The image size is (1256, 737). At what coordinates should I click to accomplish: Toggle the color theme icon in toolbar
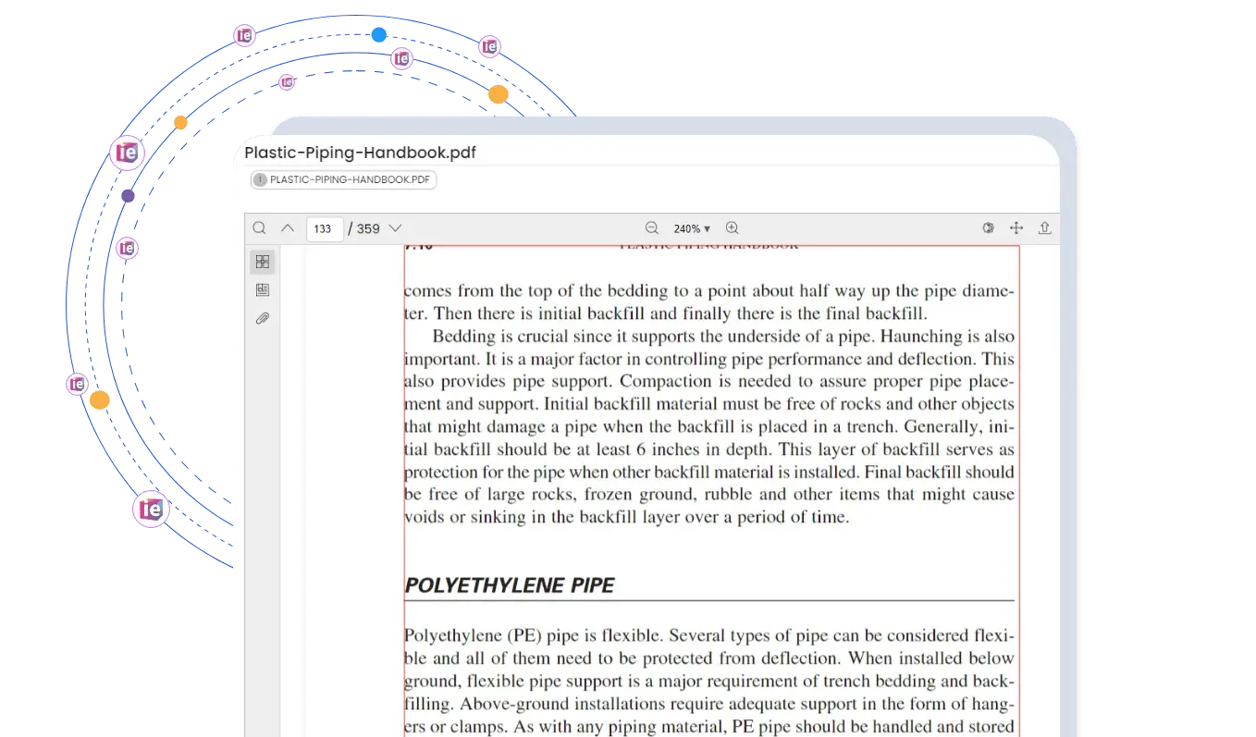988,228
